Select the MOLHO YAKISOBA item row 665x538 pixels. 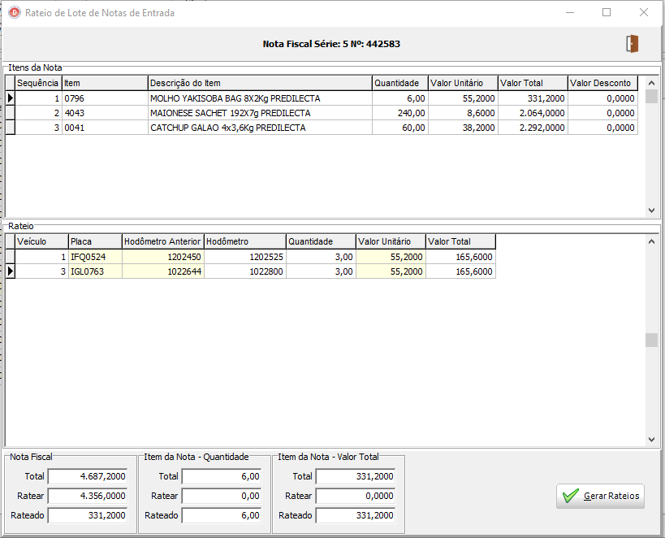click(235, 98)
